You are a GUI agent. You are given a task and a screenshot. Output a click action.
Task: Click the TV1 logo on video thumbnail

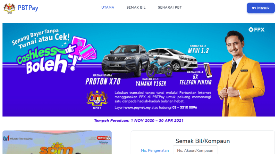pos(6,138)
